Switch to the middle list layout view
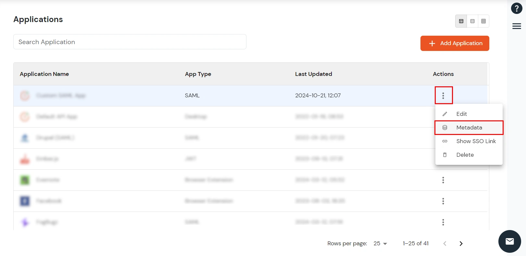Image resolution: width=526 pixels, height=256 pixels. click(x=472, y=21)
